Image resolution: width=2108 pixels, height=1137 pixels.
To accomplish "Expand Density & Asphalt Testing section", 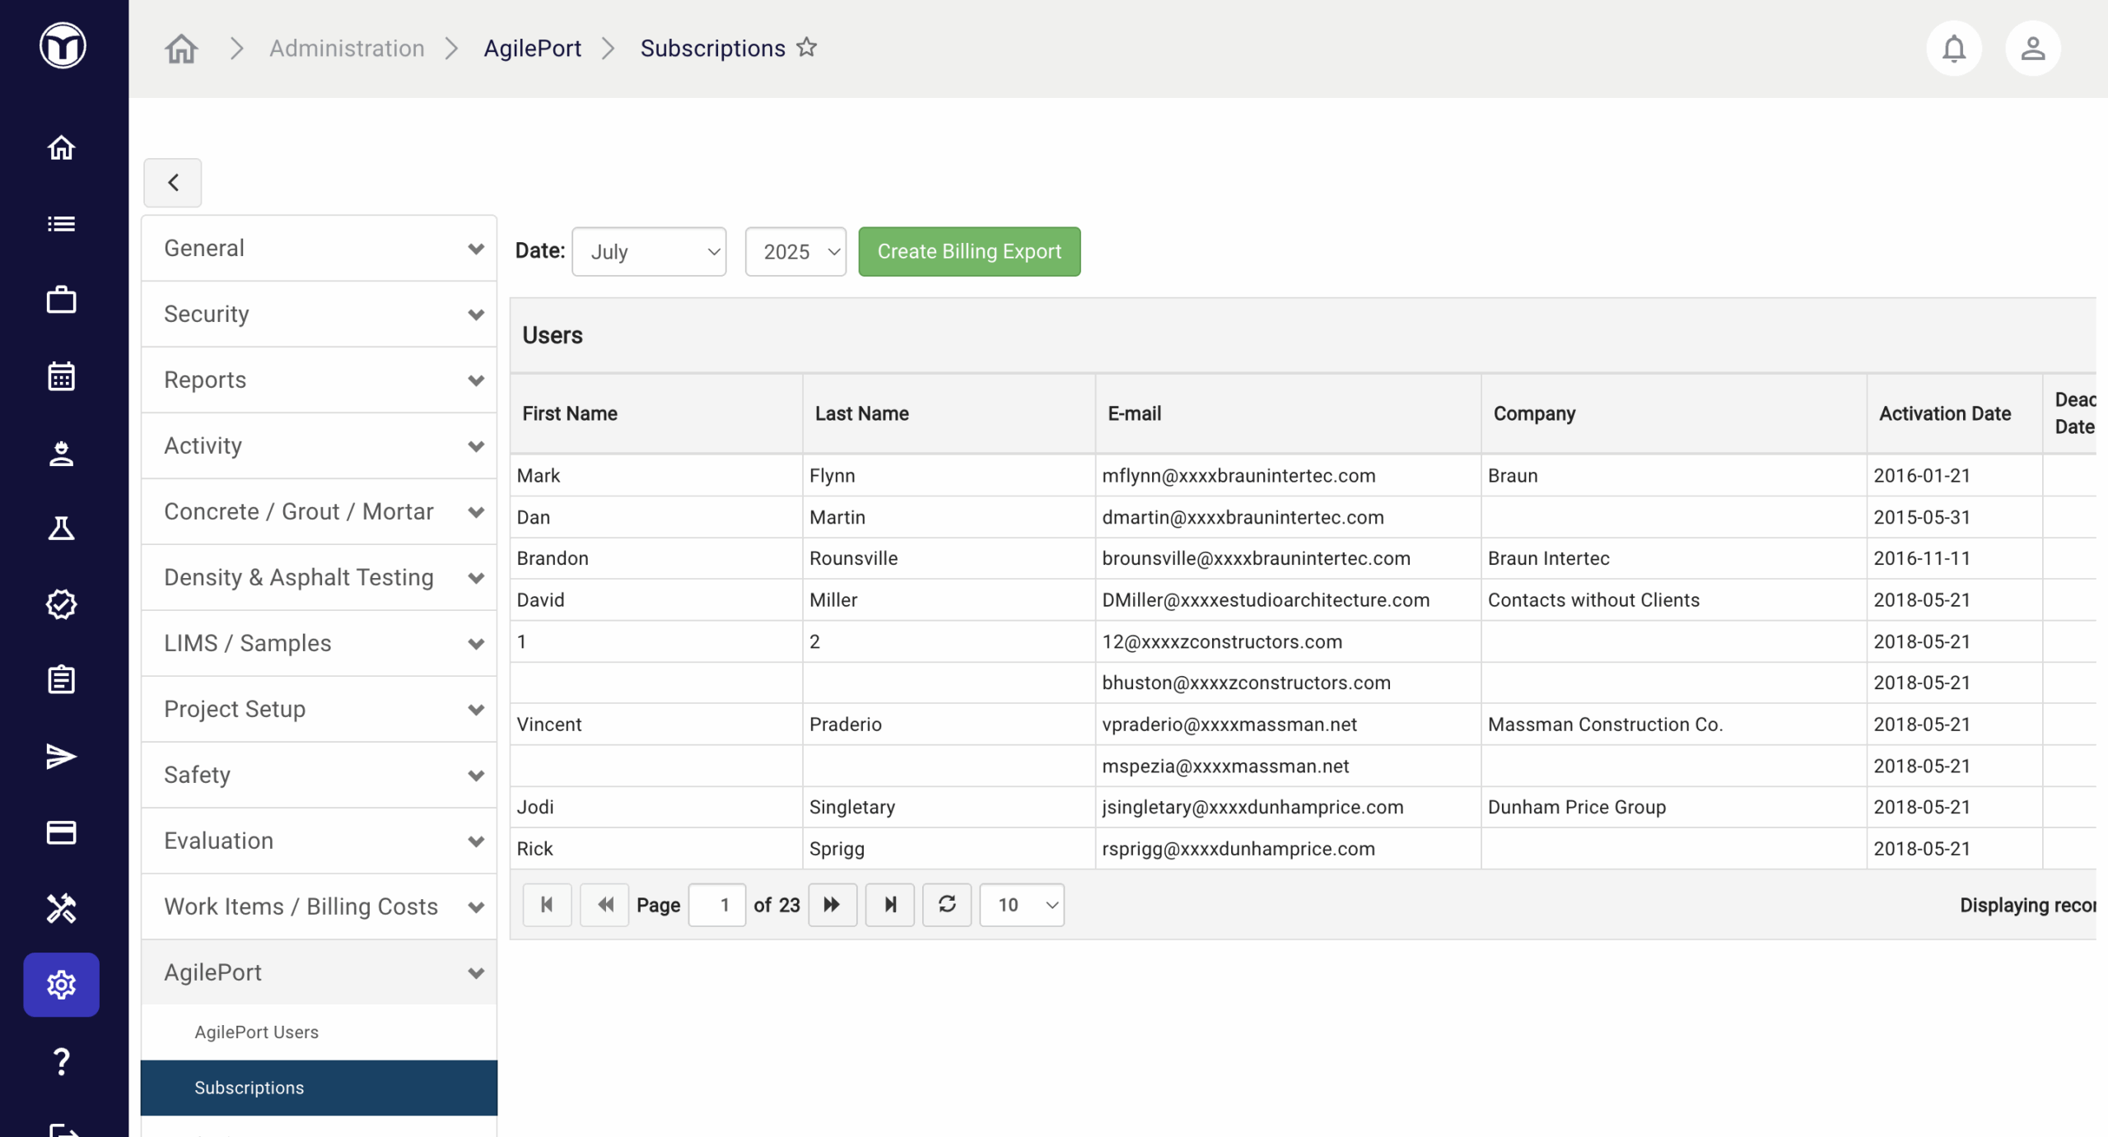I will pyautogui.click(x=319, y=578).
